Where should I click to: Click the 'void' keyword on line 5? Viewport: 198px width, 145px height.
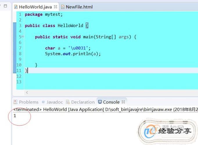(75, 37)
